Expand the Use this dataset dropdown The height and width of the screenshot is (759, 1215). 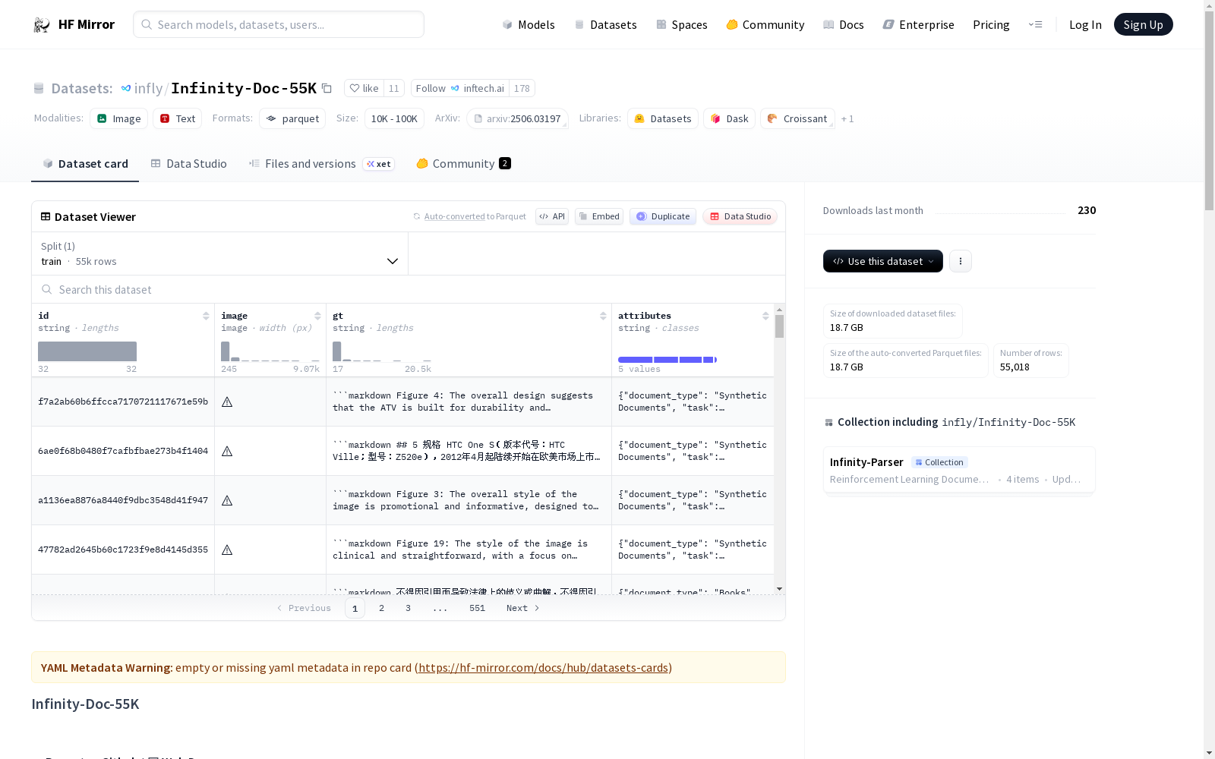pos(883,261)
